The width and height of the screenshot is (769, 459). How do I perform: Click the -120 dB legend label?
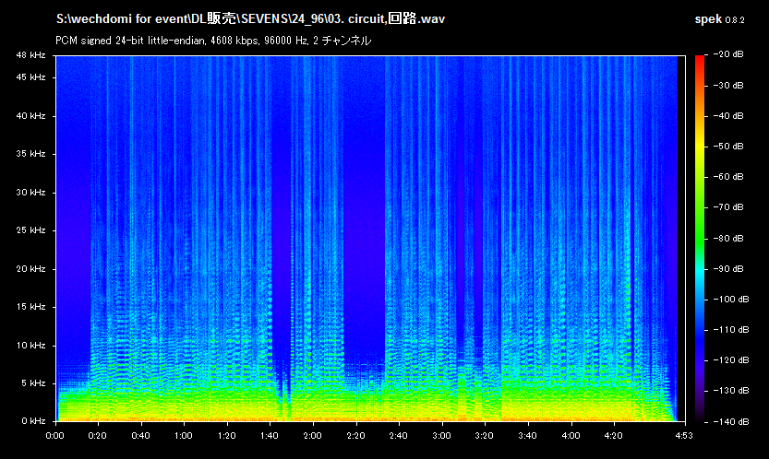coord(731,359)
